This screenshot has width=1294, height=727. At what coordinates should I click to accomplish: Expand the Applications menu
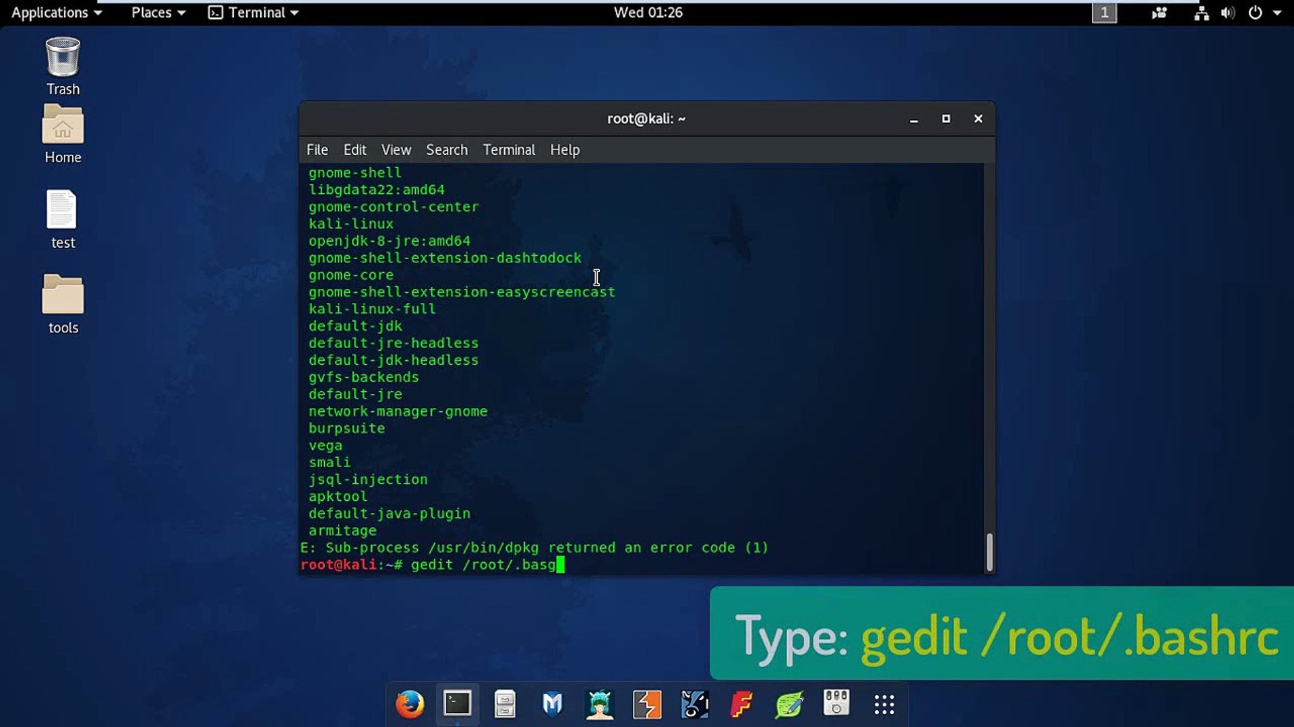point(57,13)
